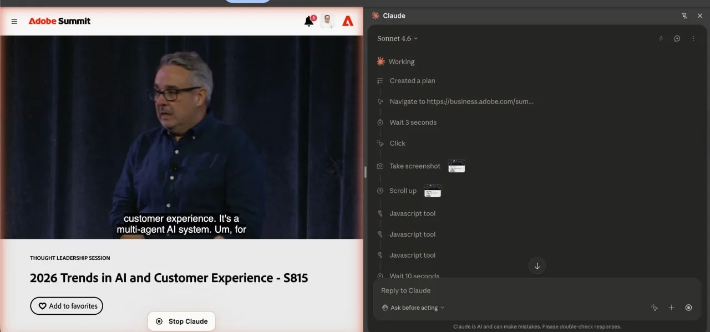
Task: Open the notifications bell icon
Action: click(309, 21)
